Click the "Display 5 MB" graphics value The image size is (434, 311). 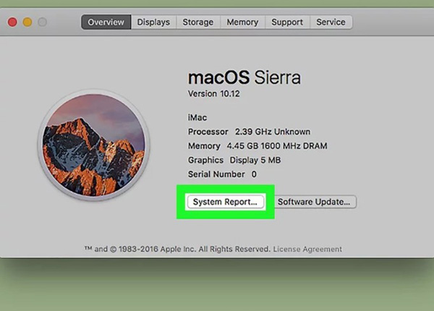255,160
